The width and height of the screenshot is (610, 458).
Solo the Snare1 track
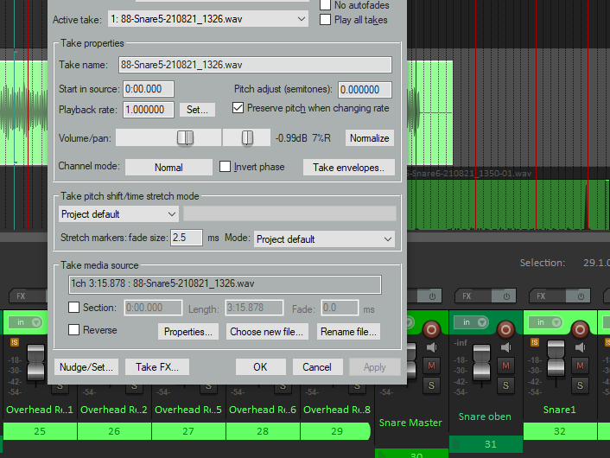580,385
